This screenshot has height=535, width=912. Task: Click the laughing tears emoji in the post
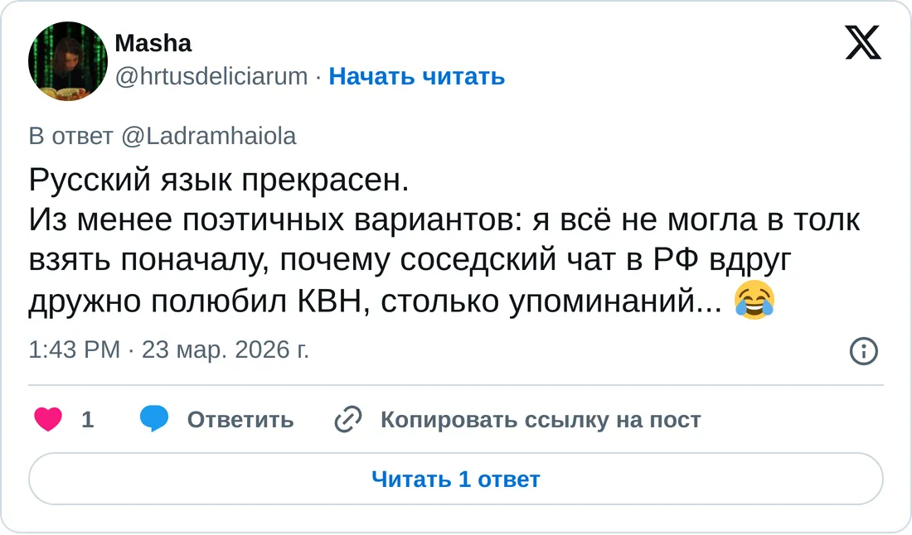(754, 301)
